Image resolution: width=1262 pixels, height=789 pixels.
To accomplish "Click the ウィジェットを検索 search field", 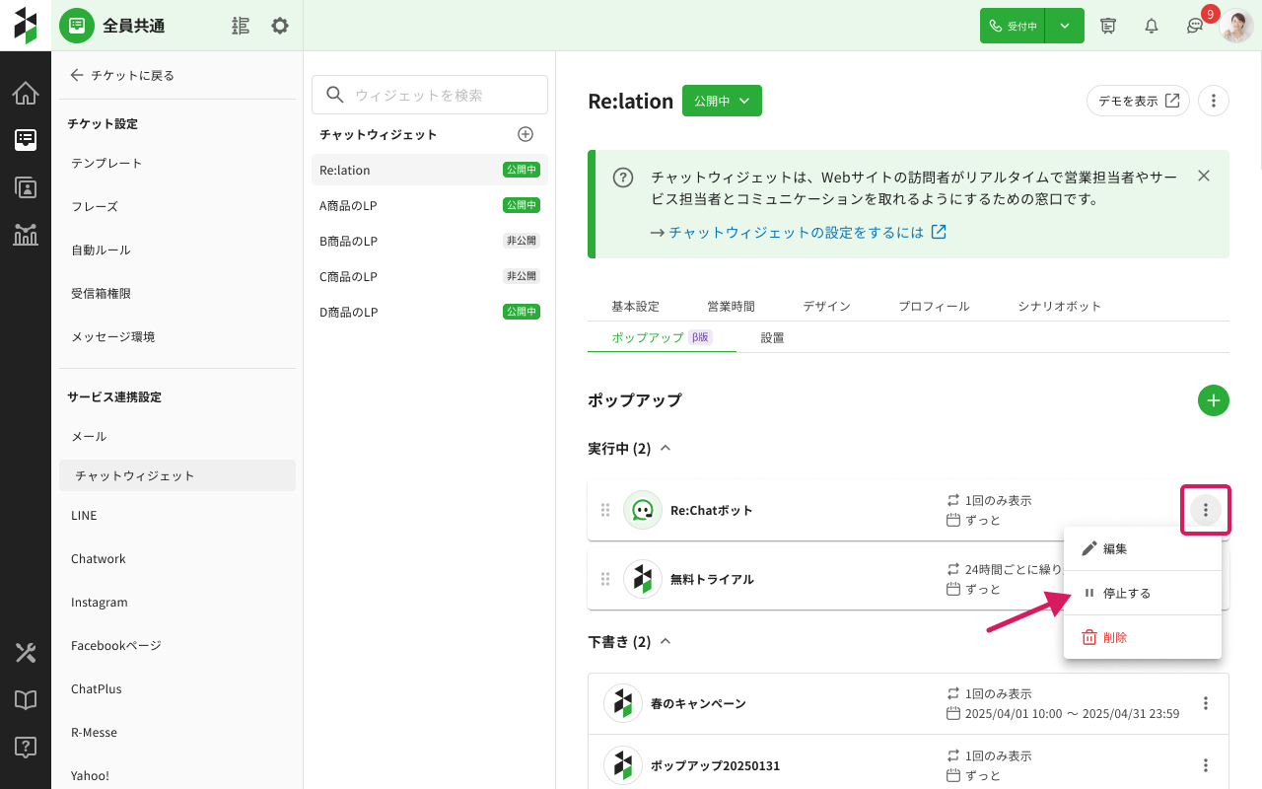I will coord(430,95).
